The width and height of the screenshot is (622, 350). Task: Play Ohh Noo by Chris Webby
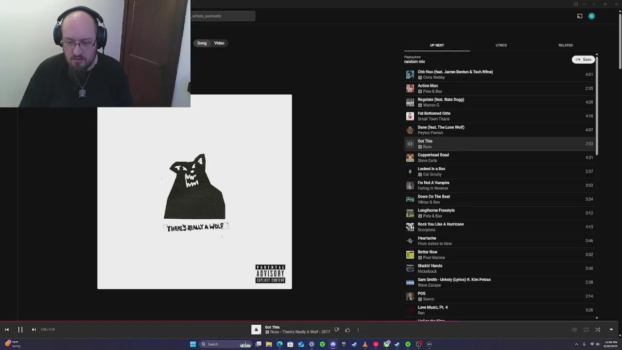pos(500,74)
